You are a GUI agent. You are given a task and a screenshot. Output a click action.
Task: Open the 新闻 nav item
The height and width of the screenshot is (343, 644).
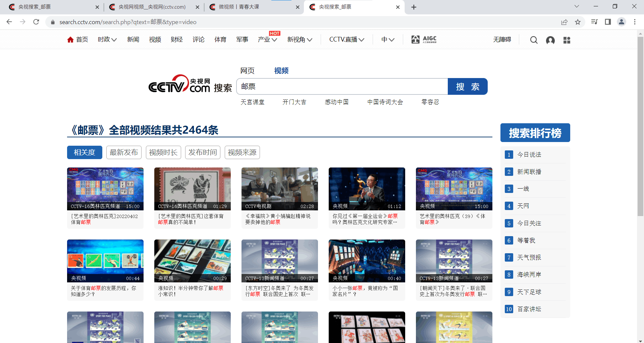133,40
